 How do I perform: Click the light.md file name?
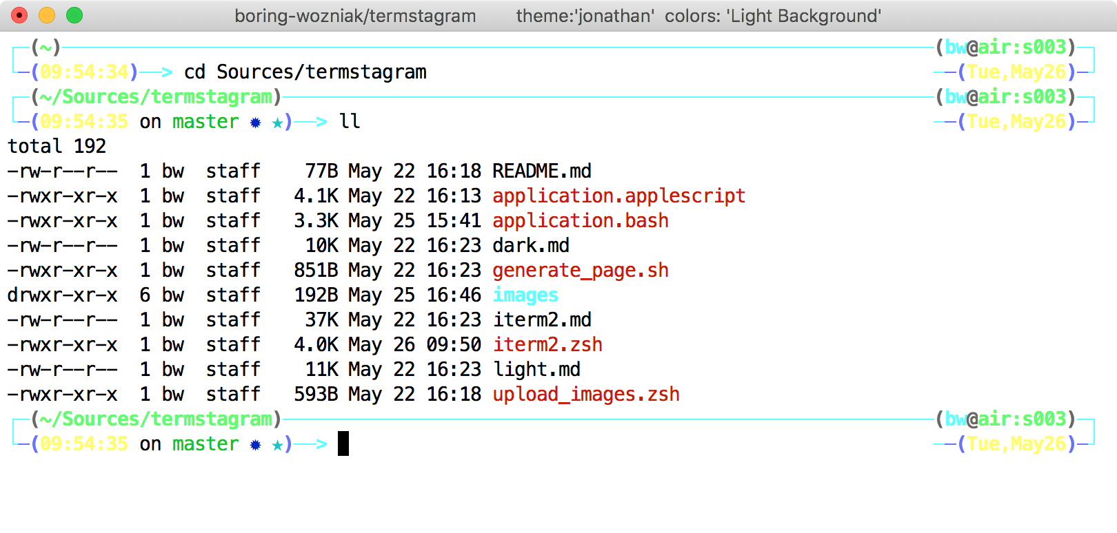pyautogui.click(x=536, y=370)
